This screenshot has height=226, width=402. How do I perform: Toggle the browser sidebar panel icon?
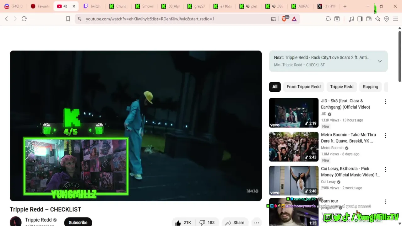(x=360, y=19)
